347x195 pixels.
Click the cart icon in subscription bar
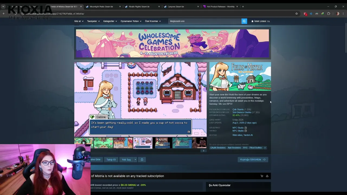pyautogui.click(x=262, y=176)
